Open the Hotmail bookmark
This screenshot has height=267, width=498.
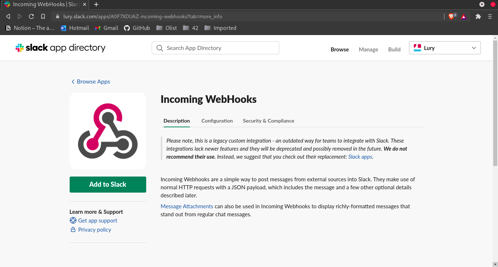click(x=75, y=28)
